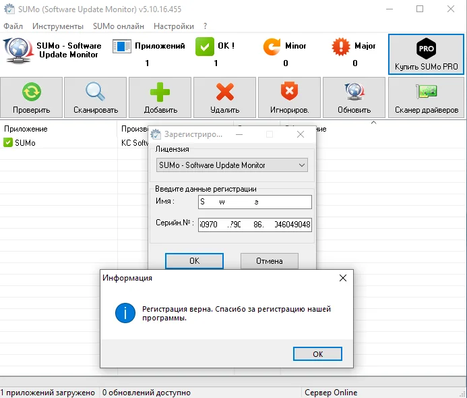Focus the Серийн.№ serial field

point(255,225)
